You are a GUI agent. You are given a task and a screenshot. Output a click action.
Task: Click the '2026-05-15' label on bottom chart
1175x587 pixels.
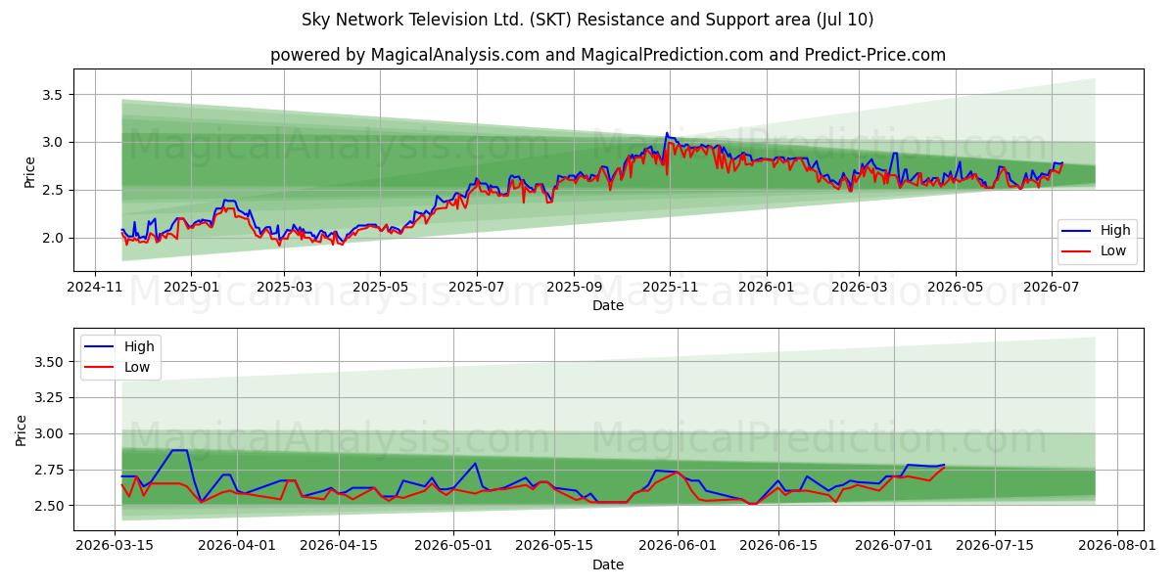pos(555,548)
